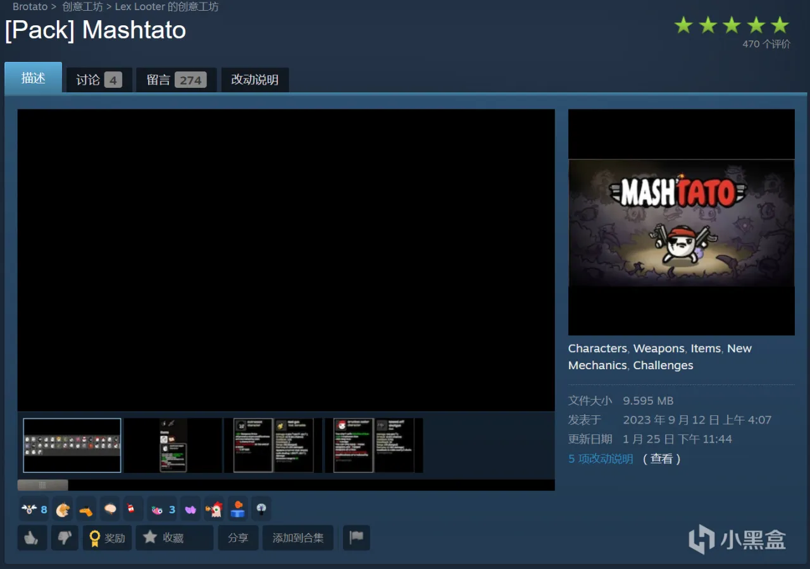Open the 改动说明 change notes tab
This screenshot has height=569, width=810.
point(254,80)
